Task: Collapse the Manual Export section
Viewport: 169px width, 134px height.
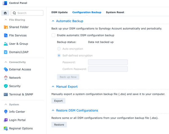Action: 53,87
